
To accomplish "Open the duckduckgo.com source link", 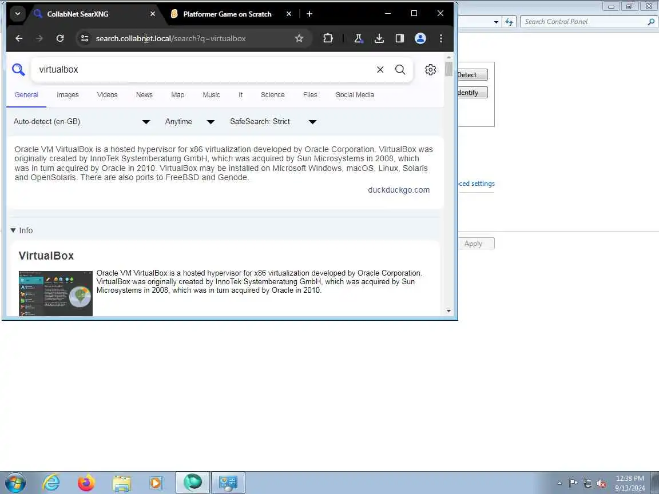I will coord(399,190).
